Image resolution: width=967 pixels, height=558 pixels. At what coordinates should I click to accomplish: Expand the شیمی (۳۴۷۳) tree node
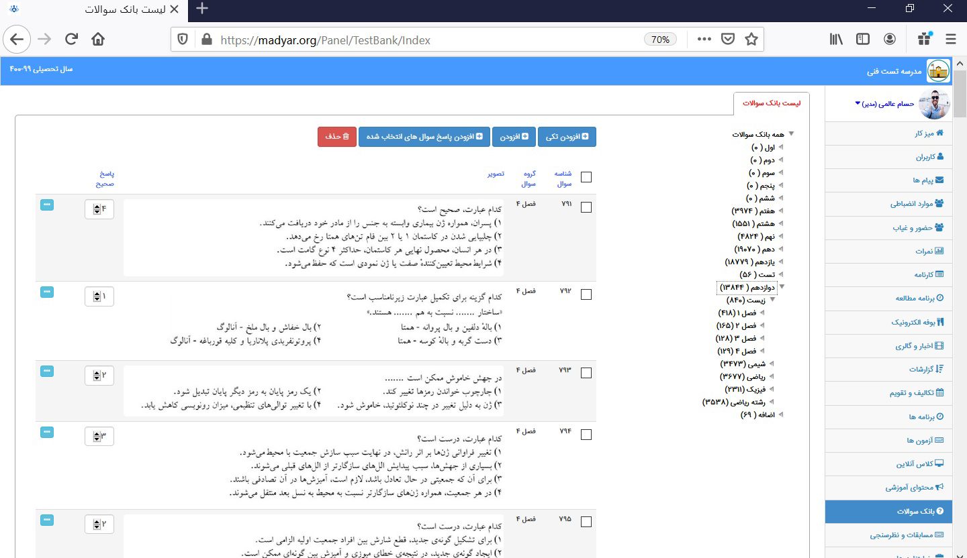coord(772,364)
